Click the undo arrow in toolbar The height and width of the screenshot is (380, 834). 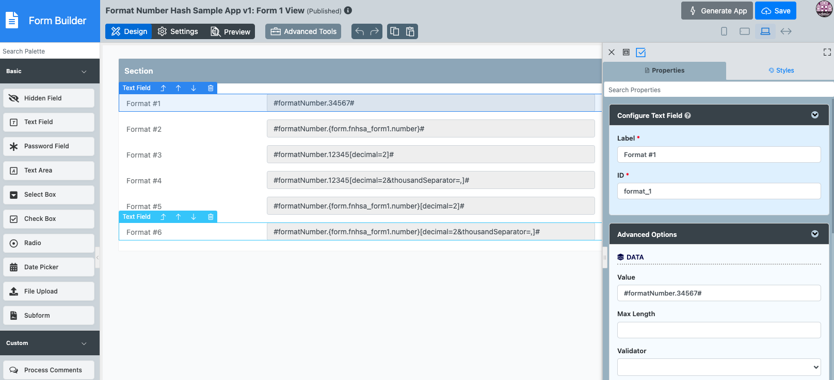(x=360, y=31)
